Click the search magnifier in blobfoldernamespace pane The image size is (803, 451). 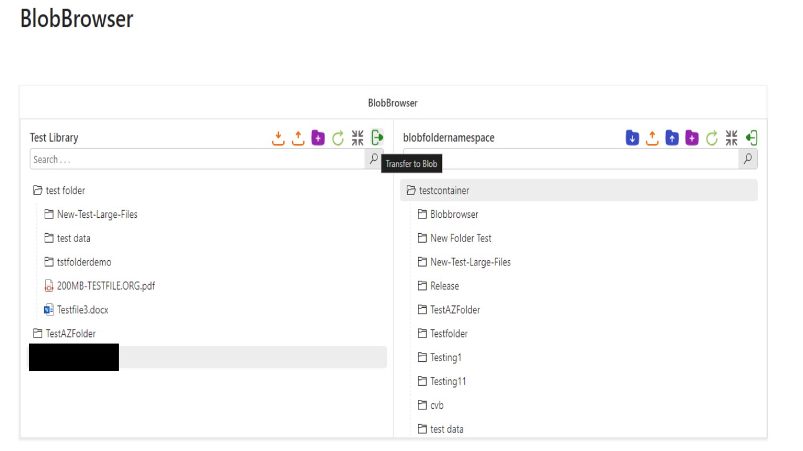tap(748, 159)
